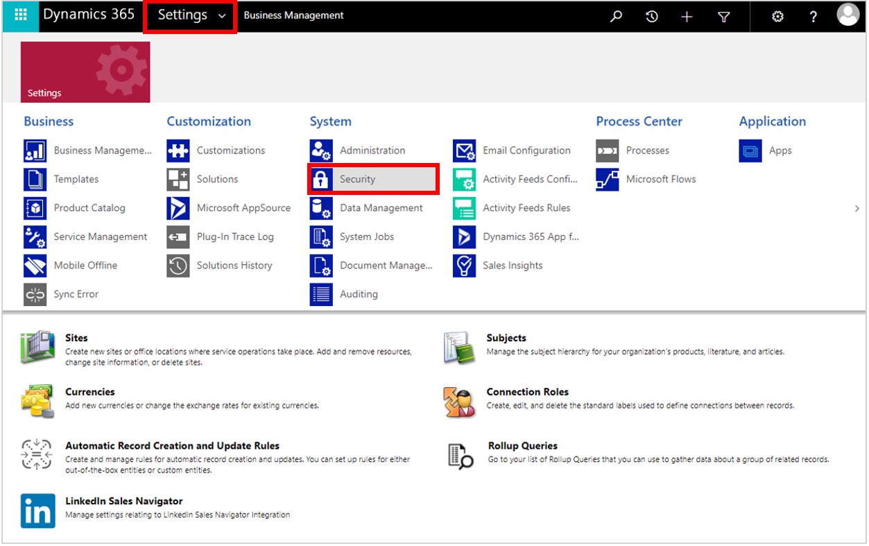The image size is (869, 546).
Task: Open the Subjects link
Action: [506, 338]
